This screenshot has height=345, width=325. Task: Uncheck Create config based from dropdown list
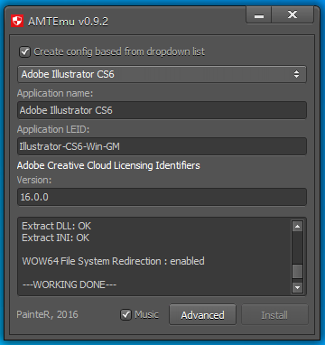tap(24, 51)
